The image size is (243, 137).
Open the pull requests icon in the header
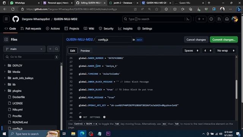tap(219, 19)
